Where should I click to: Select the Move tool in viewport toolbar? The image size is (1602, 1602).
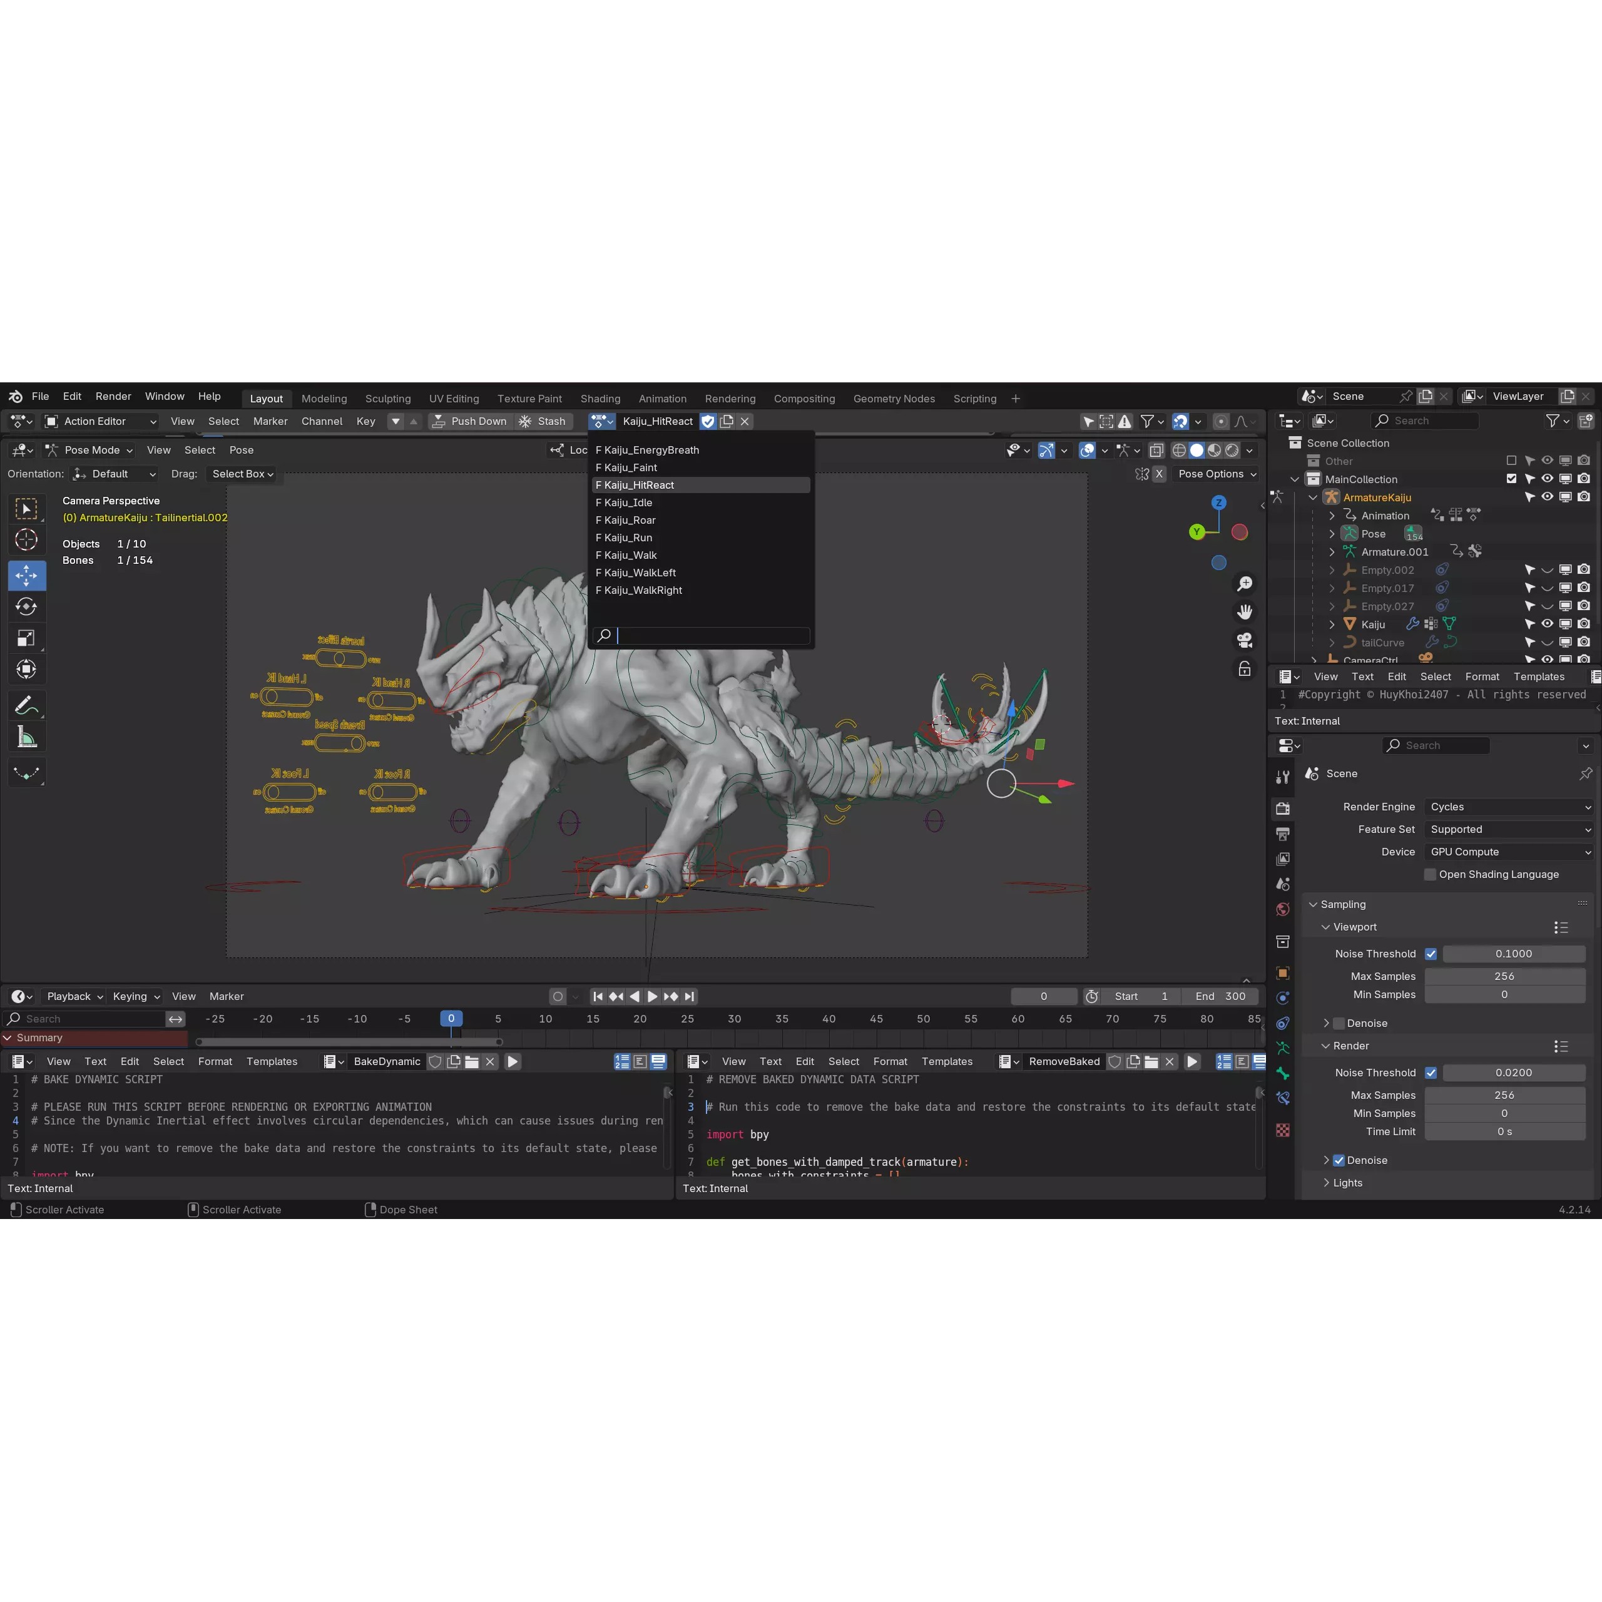click(26, 574)
